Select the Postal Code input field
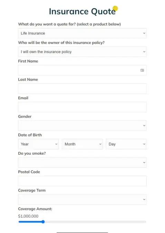The image size is (165, 233). pos(82,181)
